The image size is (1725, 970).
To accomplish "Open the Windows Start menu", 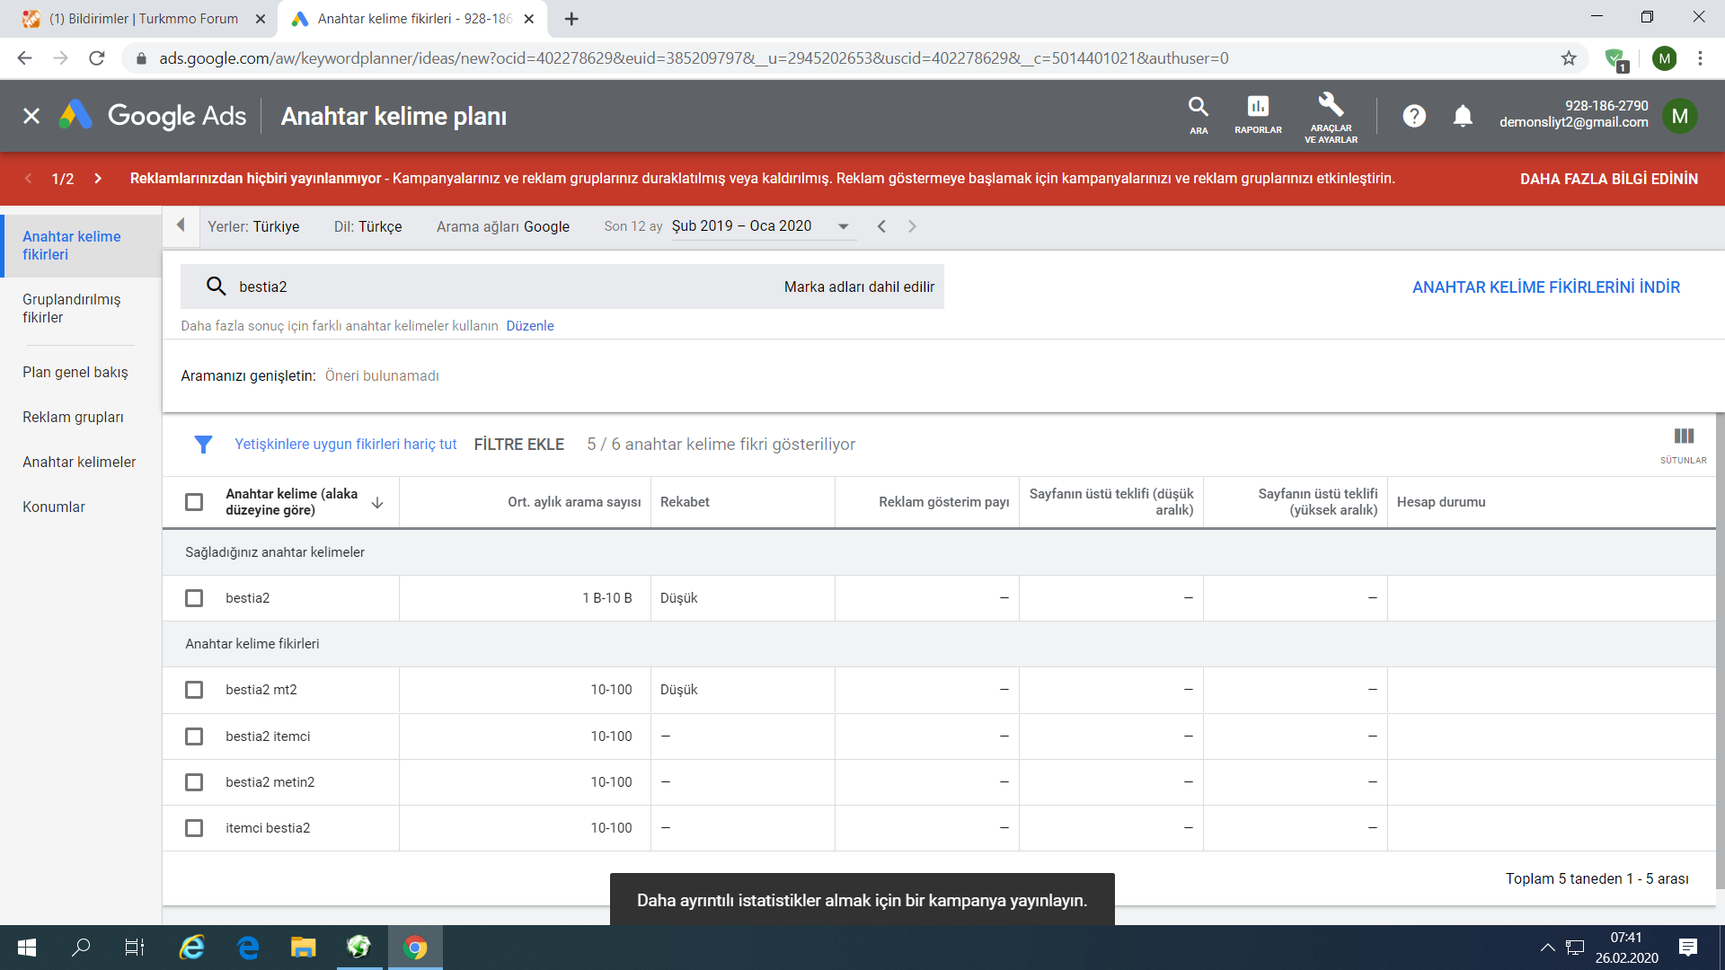I will pyautogui.click(x=27, y=948).
